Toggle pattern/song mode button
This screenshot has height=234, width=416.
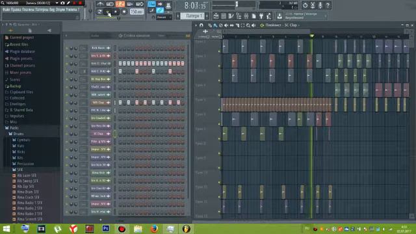[99, 12]
